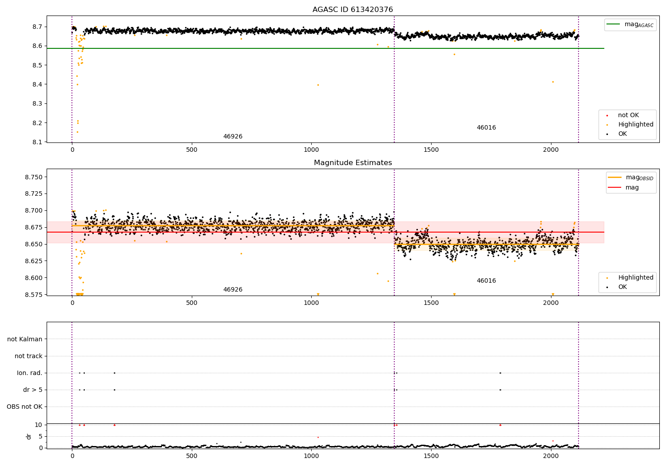Click label 46016 in Magnitude Estimates plot
This screenshot has height=466, width=666.
486,281
